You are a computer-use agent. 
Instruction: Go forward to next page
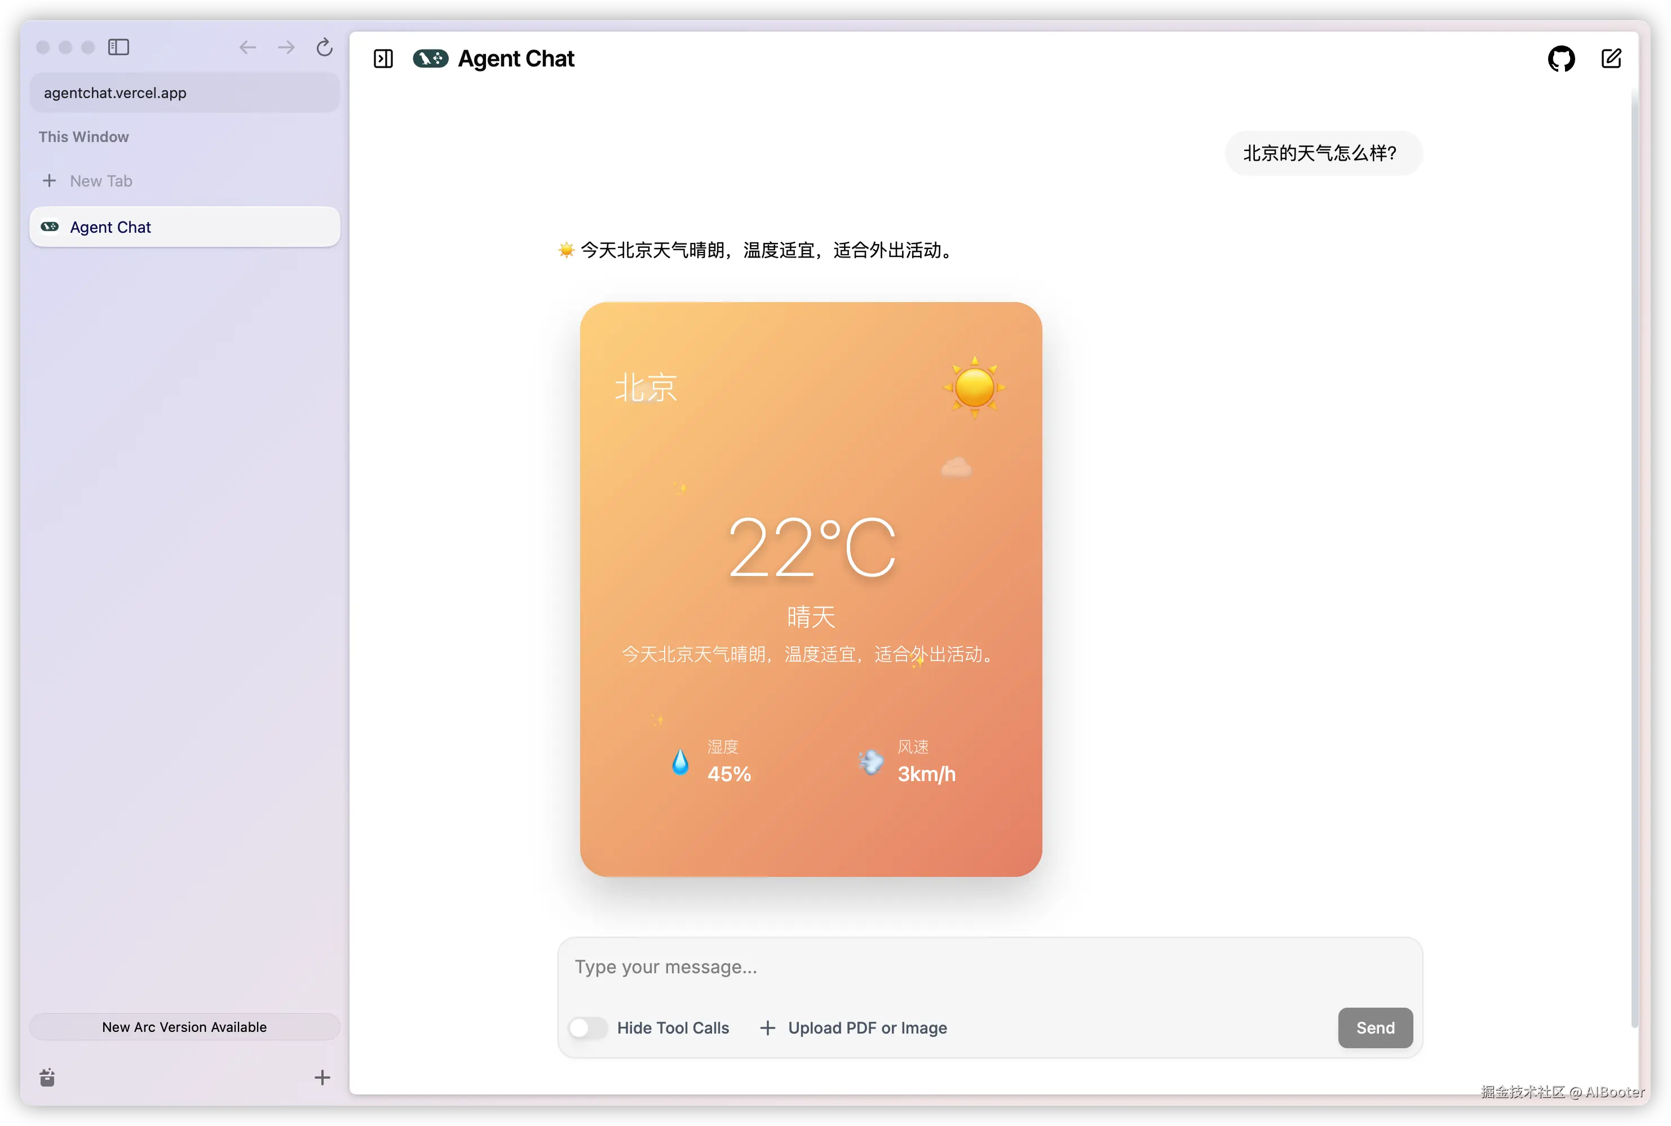tap(286, 47)
